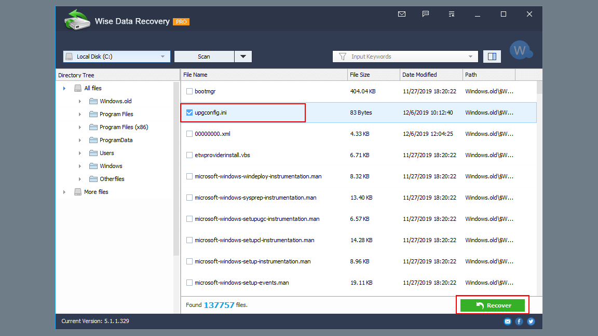
Task: Open the email newsletter icon in status bar
Action: click(x=508, y=321)
